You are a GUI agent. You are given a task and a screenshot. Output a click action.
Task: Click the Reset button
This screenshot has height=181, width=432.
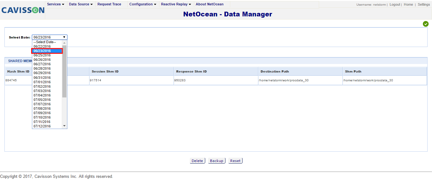pos(235,161)
